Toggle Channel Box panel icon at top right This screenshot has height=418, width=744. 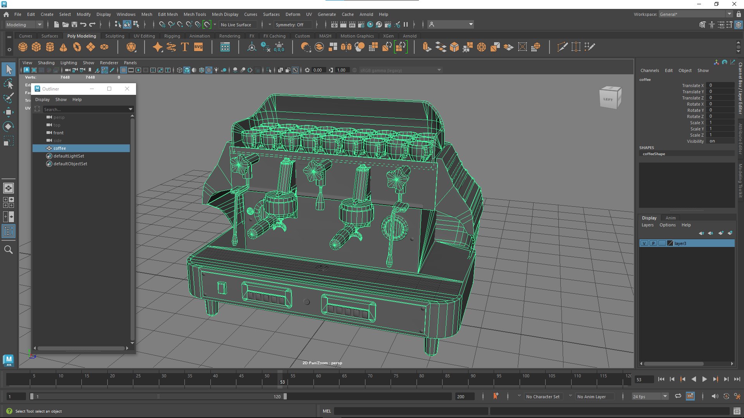tap(739, 25)
